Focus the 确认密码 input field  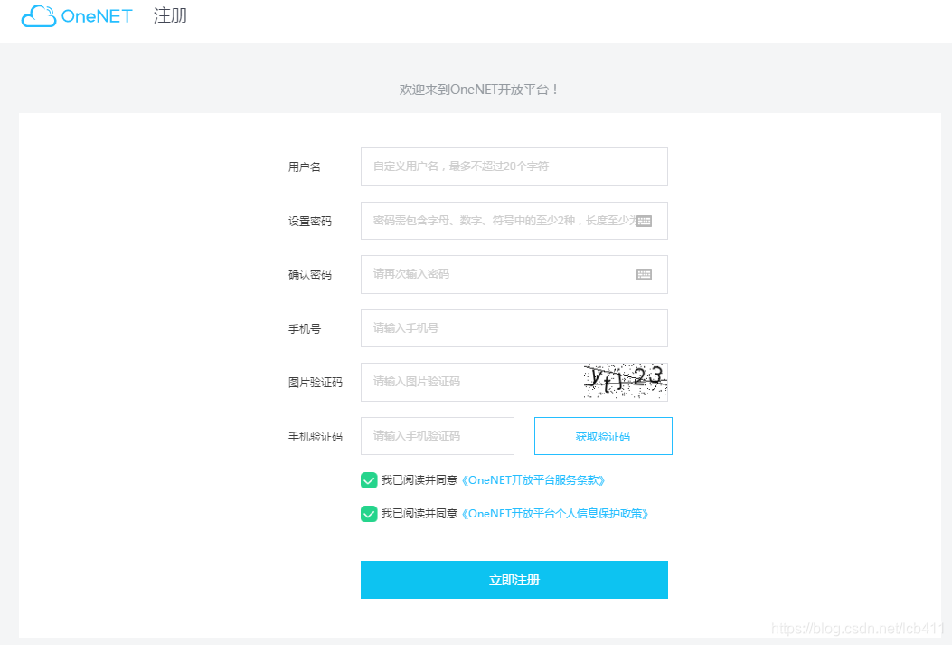tap(514, 274)
